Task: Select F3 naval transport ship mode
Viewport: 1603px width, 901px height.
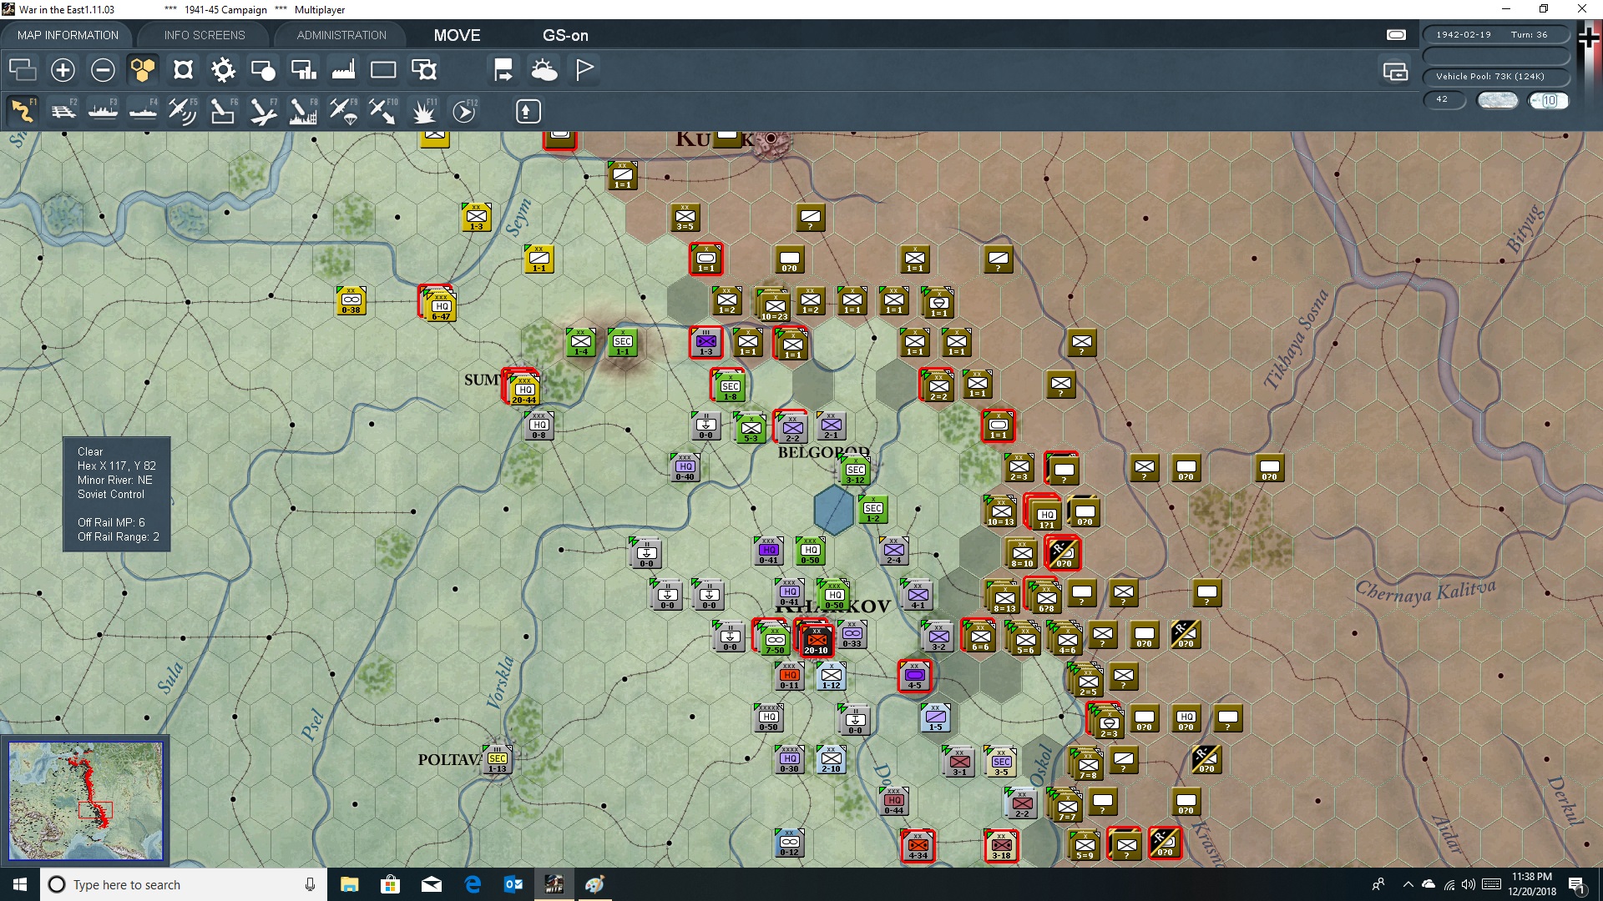Action: (103, 111)
